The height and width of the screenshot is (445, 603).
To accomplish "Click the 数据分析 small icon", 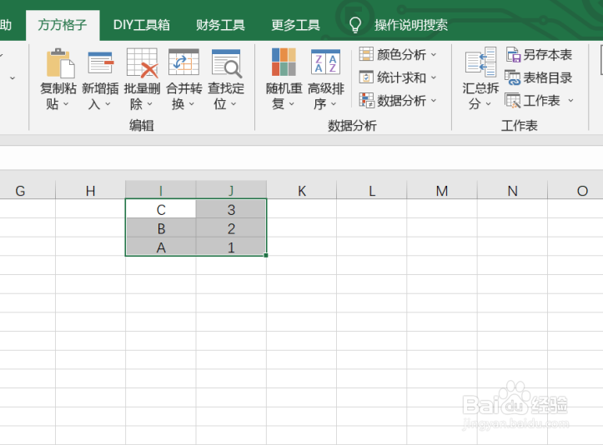I will (366, 100).
